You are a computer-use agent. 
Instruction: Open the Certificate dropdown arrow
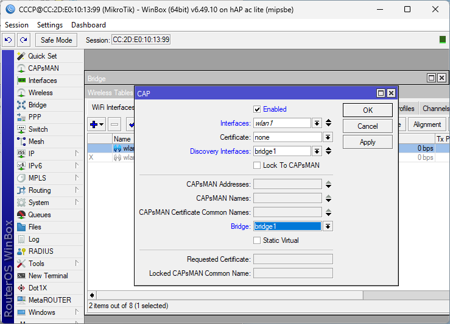coord(328,137)
